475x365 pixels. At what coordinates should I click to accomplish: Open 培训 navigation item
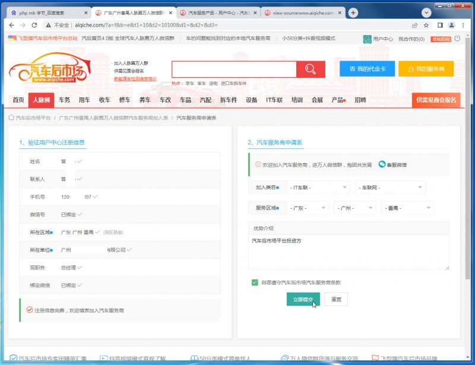[x=297, y=100]
